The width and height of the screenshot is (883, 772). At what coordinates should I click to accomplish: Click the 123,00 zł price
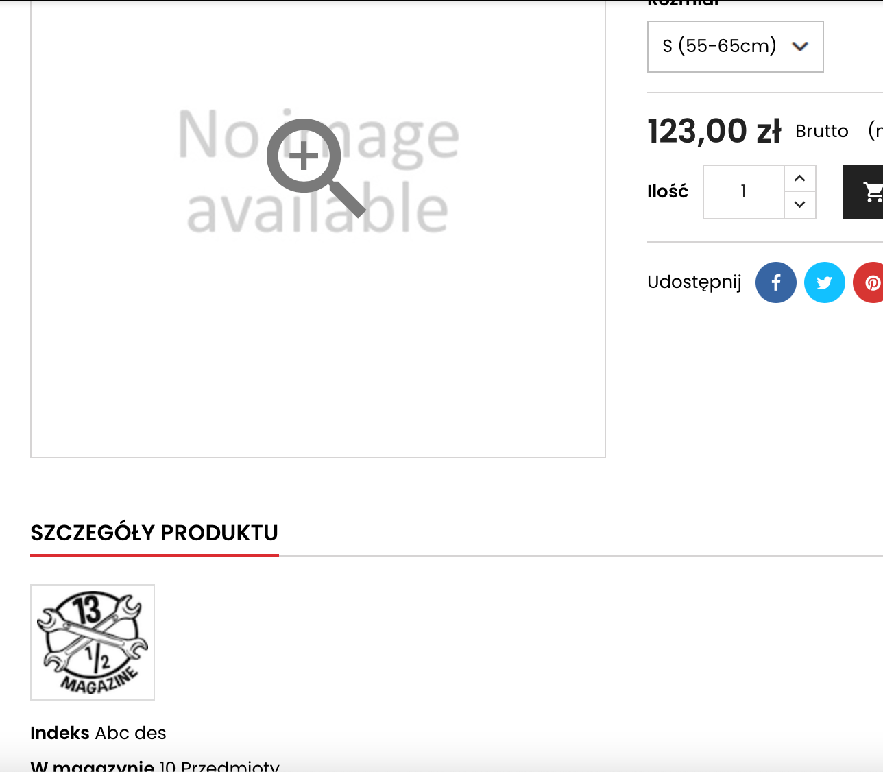[714, 131]
